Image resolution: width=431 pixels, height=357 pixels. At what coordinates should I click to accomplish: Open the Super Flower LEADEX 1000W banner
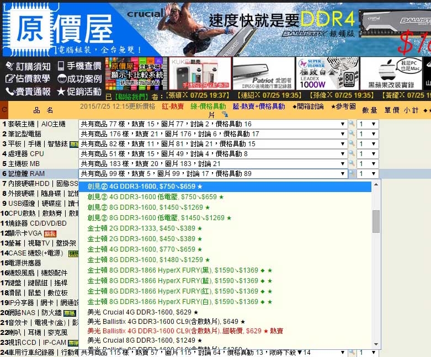click(327, 73)
